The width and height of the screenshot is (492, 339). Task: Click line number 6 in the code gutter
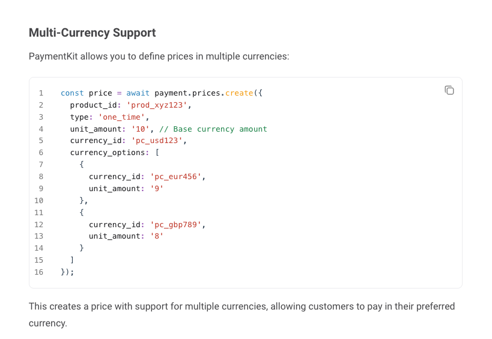click(x=41, y=153)
